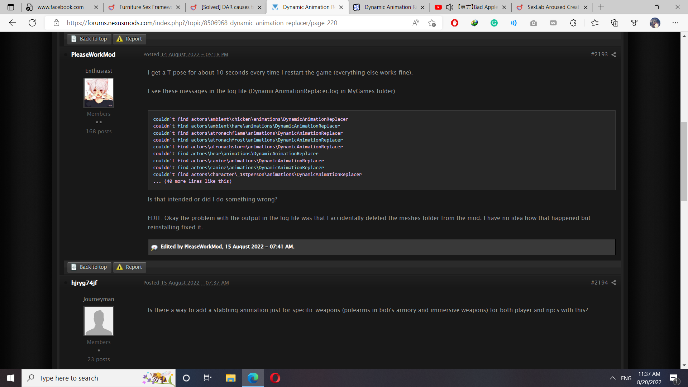688x387 pixels.
Task: Report post #2193 by PleaseWorkMod
Action: tap(130, 267)
